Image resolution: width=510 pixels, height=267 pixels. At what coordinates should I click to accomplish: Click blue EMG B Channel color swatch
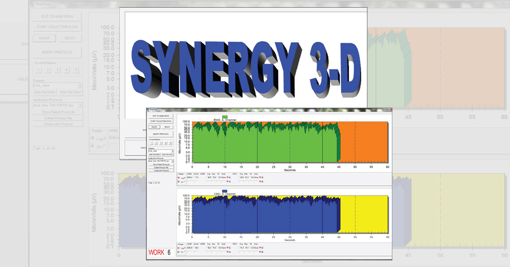(x=225, y=191)
